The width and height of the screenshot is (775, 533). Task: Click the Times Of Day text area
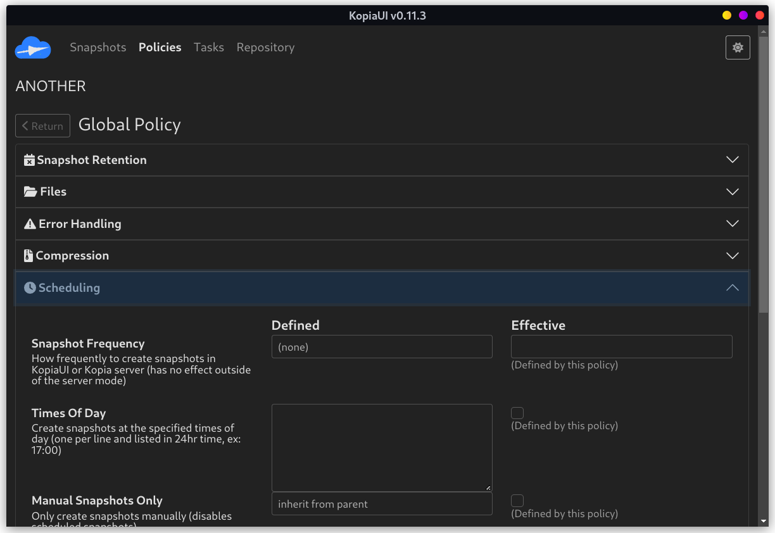tap(382, 447)
